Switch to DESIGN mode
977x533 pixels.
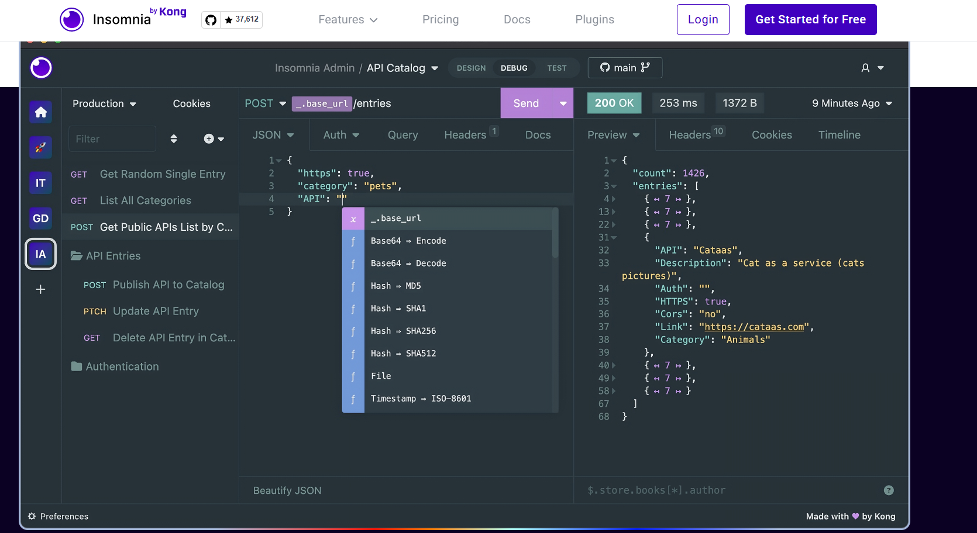click(471, 68)
